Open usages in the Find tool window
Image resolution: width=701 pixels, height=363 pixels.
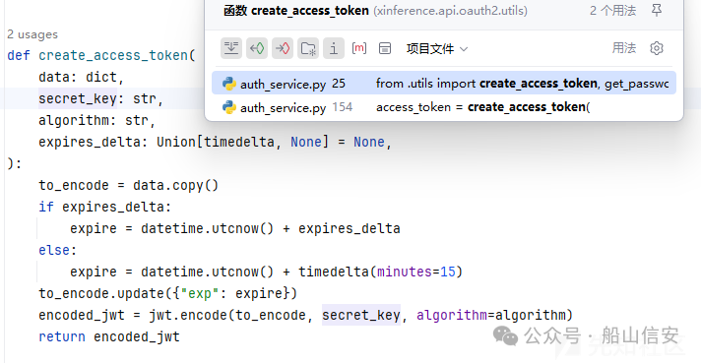[x=385, y=48]
